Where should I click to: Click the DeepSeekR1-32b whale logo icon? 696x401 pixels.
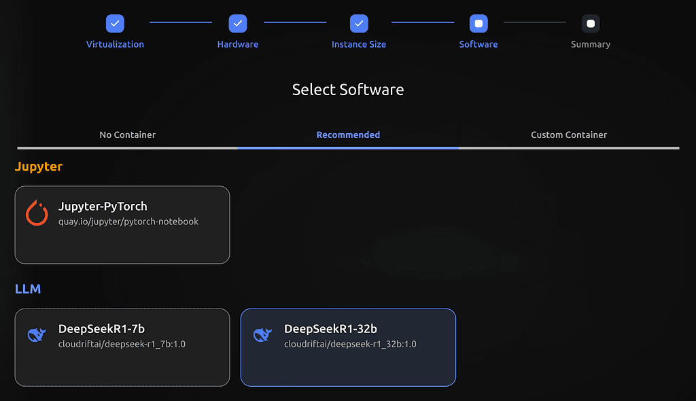262,334
